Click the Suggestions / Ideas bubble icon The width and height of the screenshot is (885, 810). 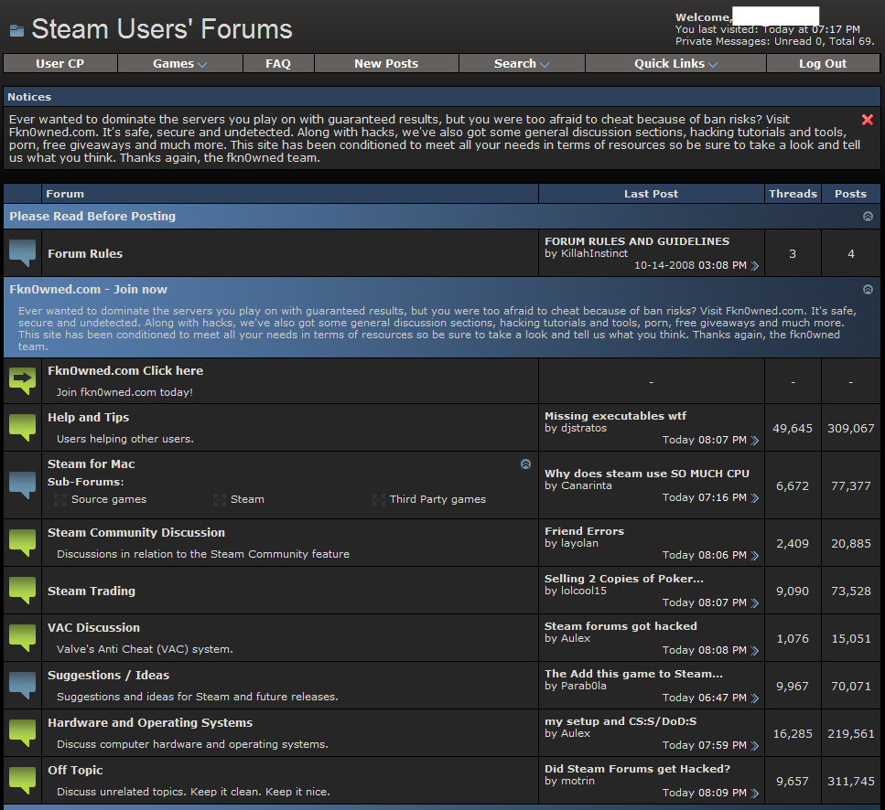click(x=23, y=686)
